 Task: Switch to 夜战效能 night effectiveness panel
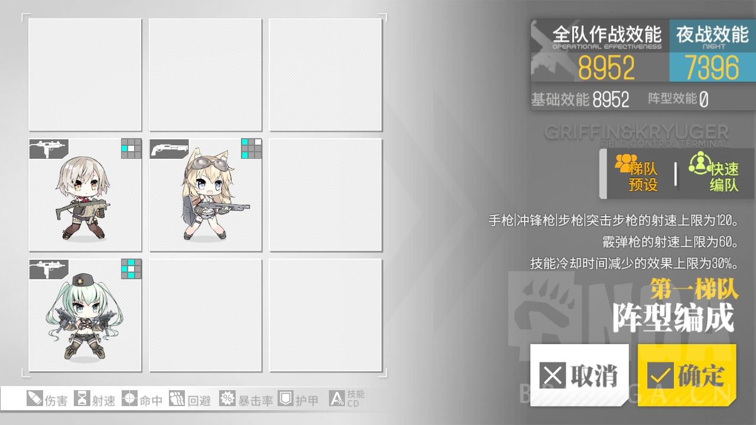coord(712,50)
